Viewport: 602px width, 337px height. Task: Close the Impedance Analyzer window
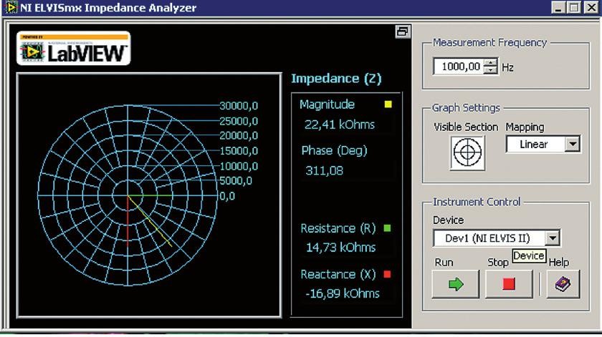[x=591, y=7]
